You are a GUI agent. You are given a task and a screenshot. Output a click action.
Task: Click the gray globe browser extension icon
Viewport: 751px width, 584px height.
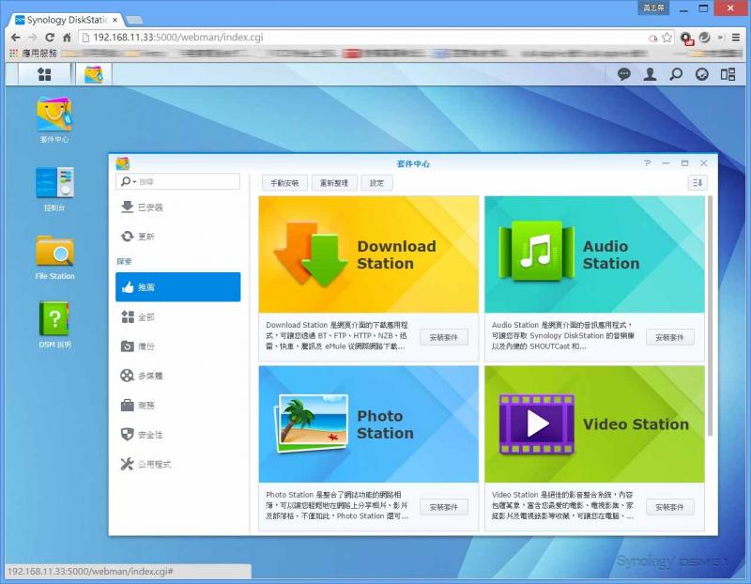[705, 37]
